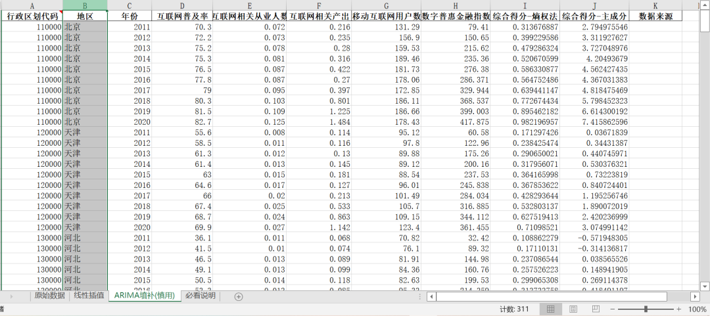The height and width of the screenshot is (316, 710).
Task: Switch to Page Break Preview
Action: pos(596,309)
